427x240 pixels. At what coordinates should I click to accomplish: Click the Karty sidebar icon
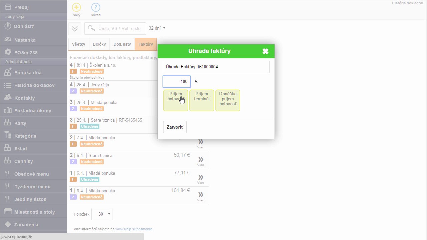click(x=8, y=123)
